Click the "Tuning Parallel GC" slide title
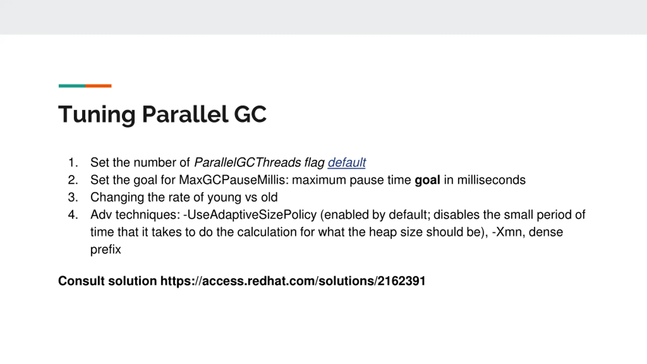Viewport: 647px width, 364px height. (x=163, y=114)
